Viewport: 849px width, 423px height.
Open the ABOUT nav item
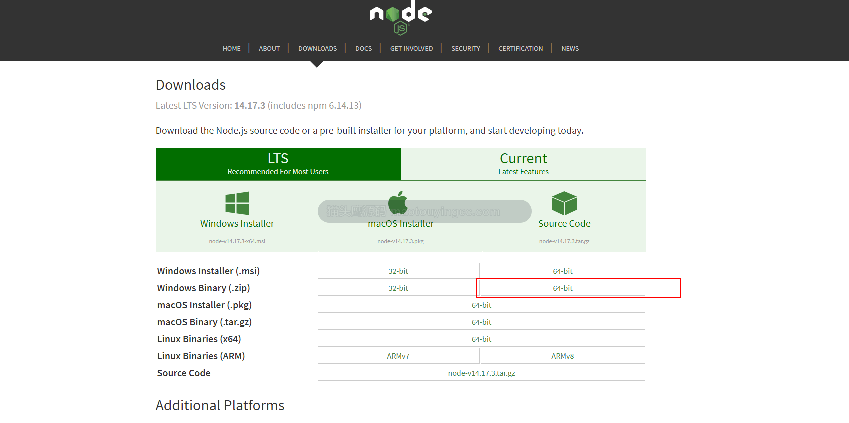pos(269,48)
